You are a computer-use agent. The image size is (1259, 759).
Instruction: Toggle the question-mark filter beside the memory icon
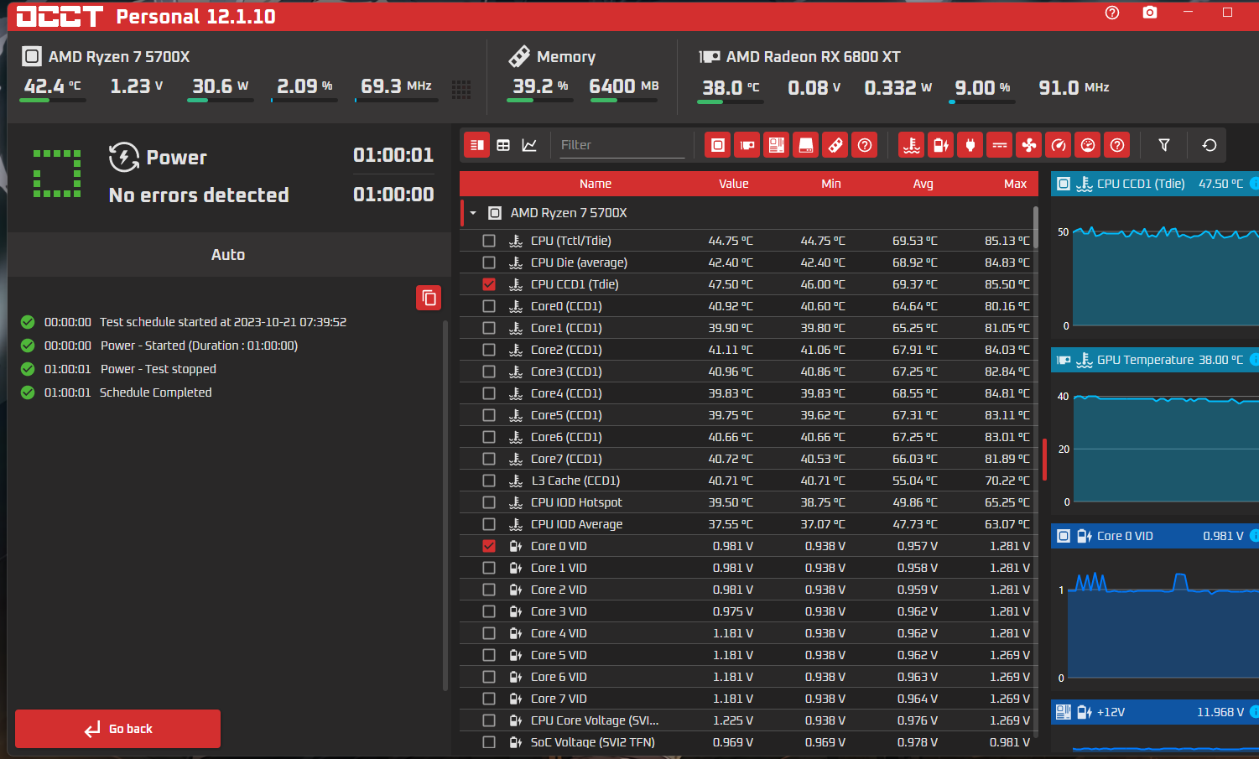865,145
